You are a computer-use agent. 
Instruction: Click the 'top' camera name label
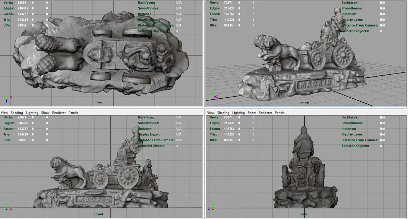coord(99,102)
